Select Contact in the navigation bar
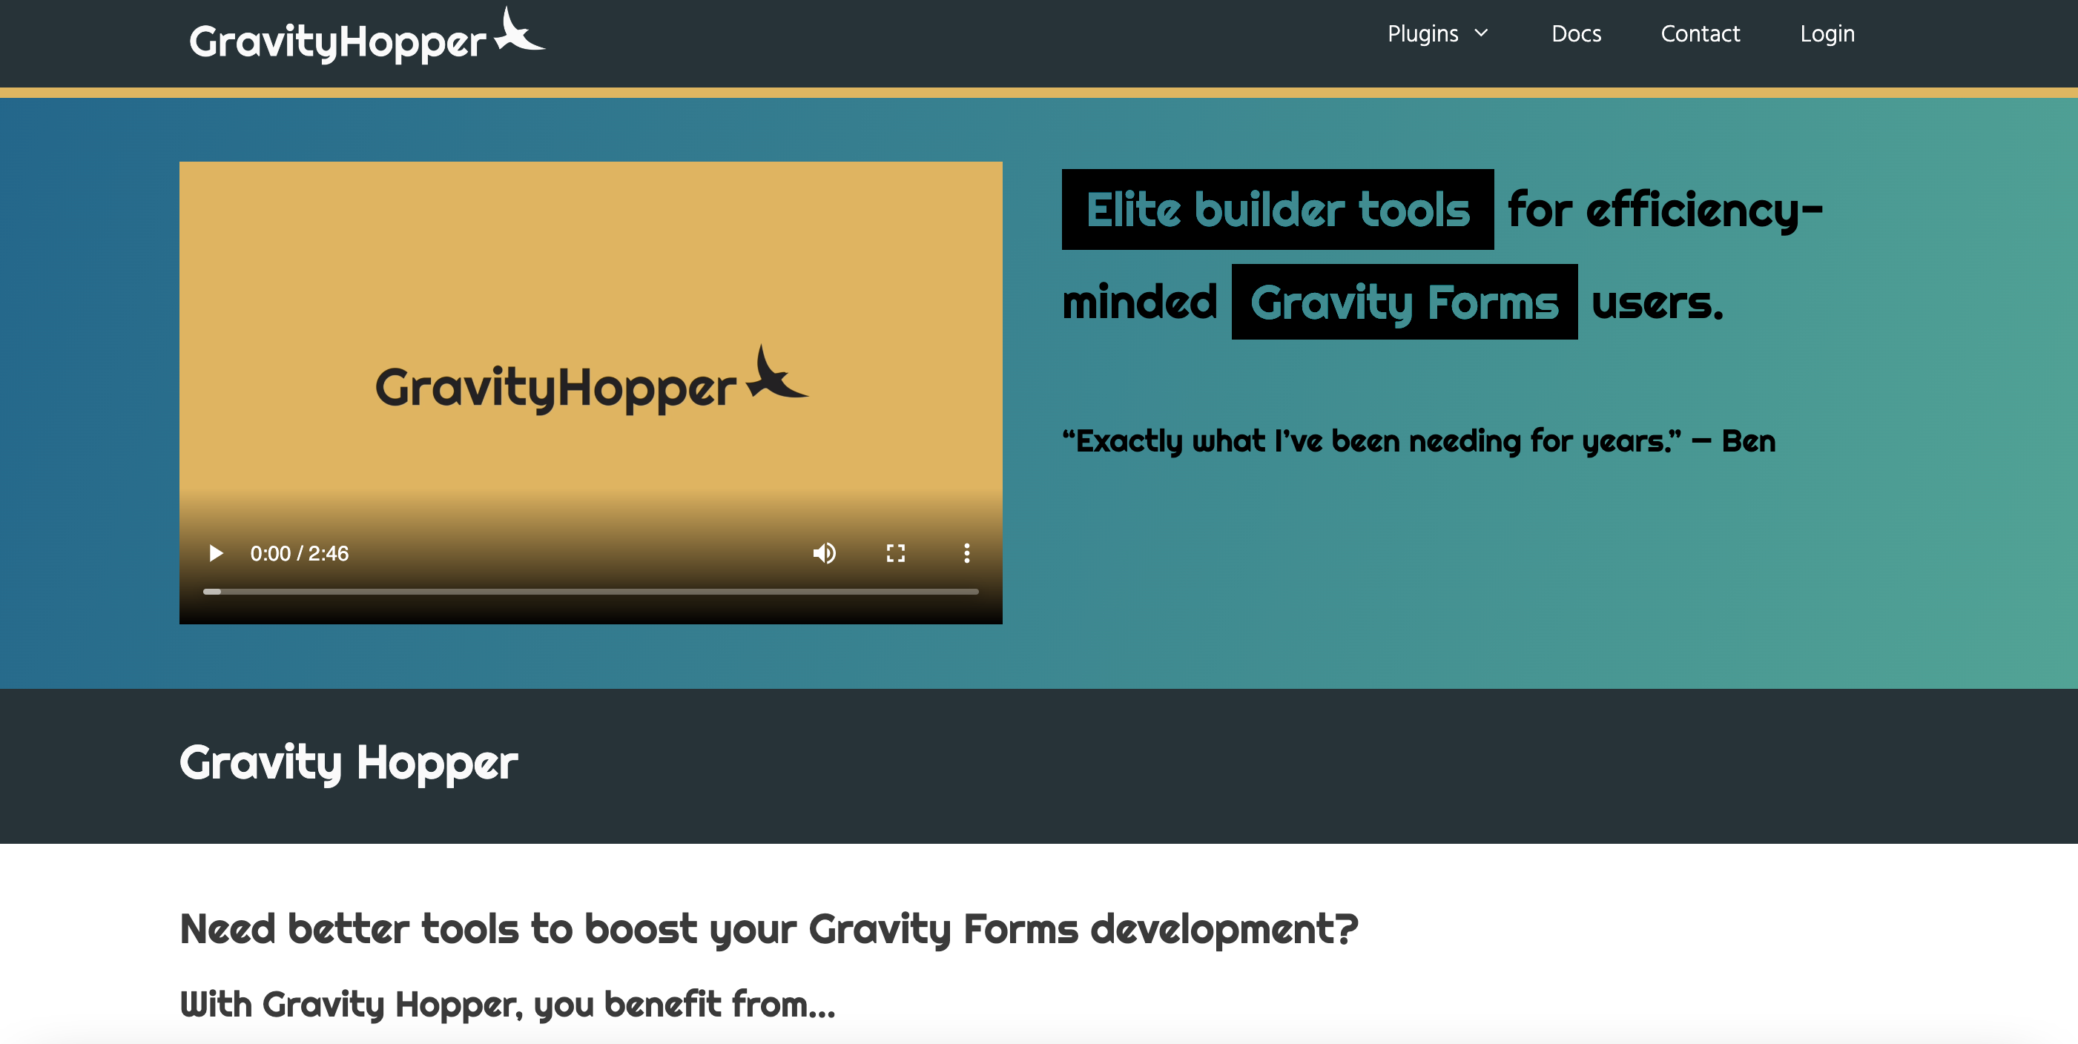Image resolution: width=2078 pixels, height=1044 pixels. [1701, 34]
